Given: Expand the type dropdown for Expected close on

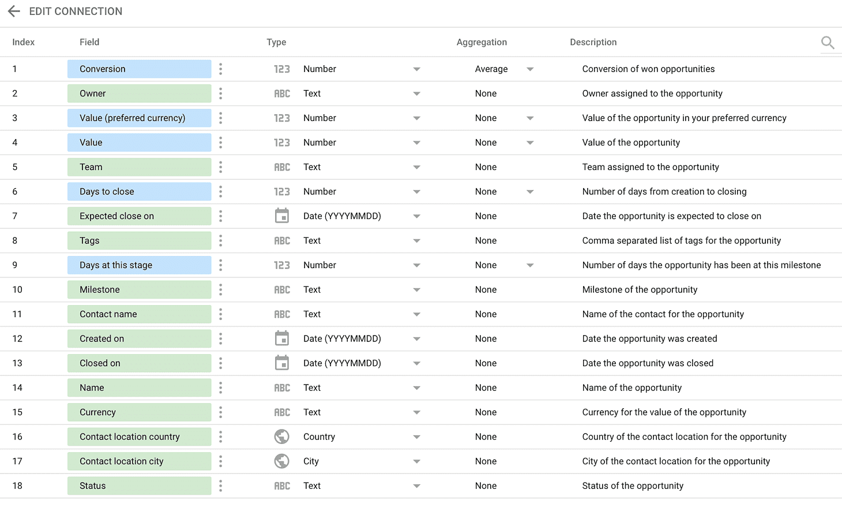Looking at the screenshot, I should click(x=416, y=216).
